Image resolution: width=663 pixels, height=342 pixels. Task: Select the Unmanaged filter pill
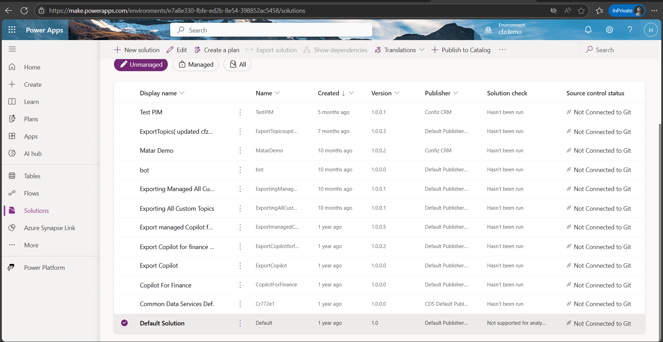pyautogui.click(x=141, y=65)
